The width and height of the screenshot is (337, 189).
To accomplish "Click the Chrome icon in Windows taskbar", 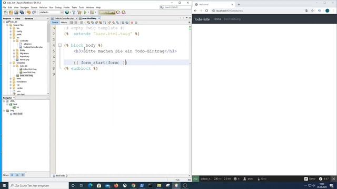I will [133, 185].
